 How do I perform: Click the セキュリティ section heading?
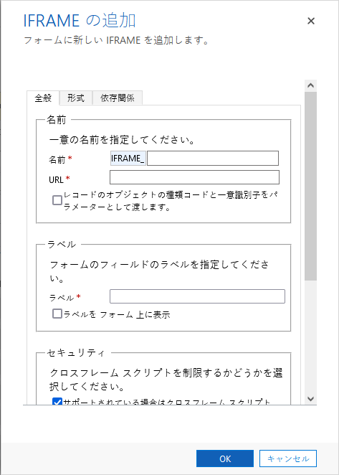76,353
